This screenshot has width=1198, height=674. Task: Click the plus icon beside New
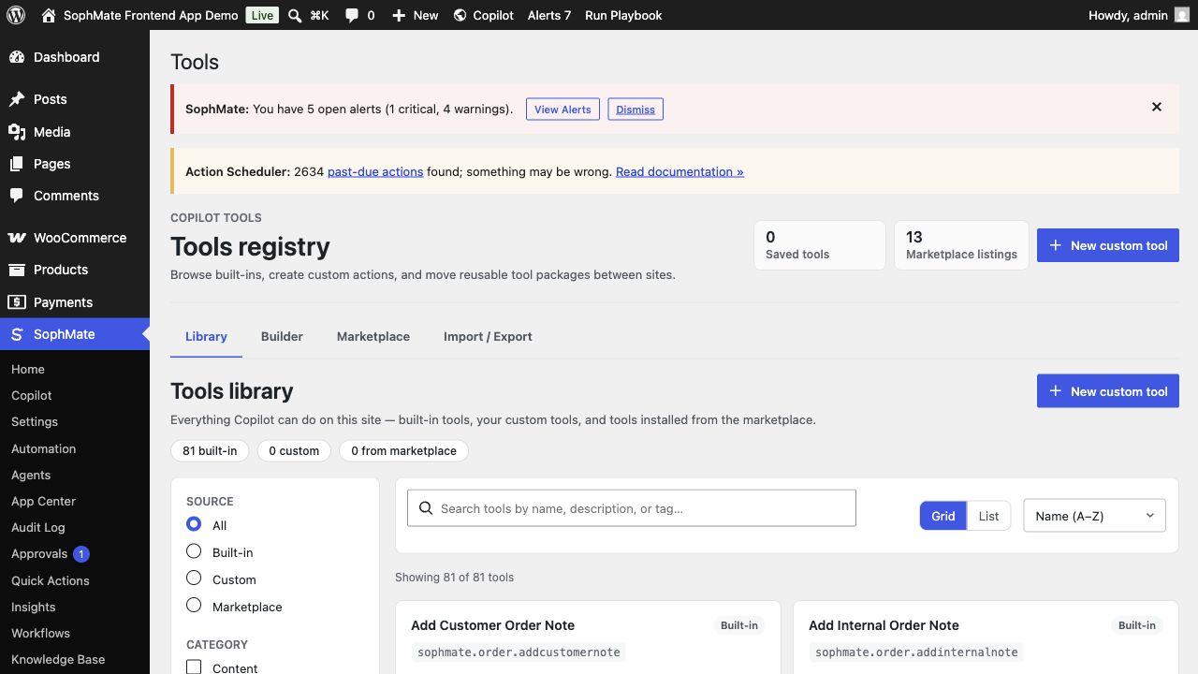tap(399, 15)
